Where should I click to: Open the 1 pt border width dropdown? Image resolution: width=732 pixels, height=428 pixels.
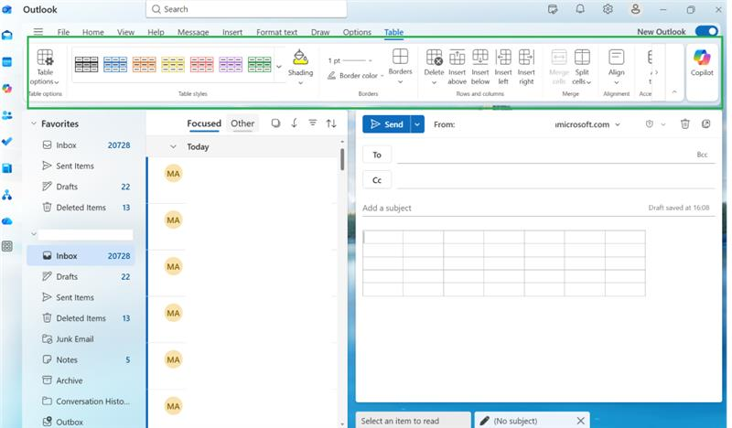[x=350, y=60]
